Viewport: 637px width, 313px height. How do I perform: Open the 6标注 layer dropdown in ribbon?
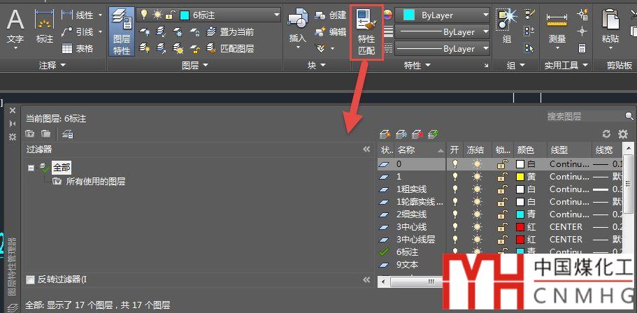point(277,15)
